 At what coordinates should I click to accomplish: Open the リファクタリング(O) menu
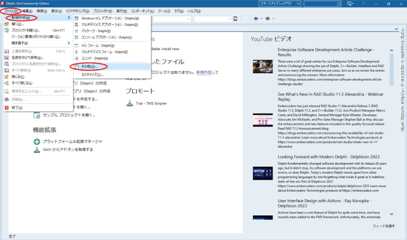point(77,11)
